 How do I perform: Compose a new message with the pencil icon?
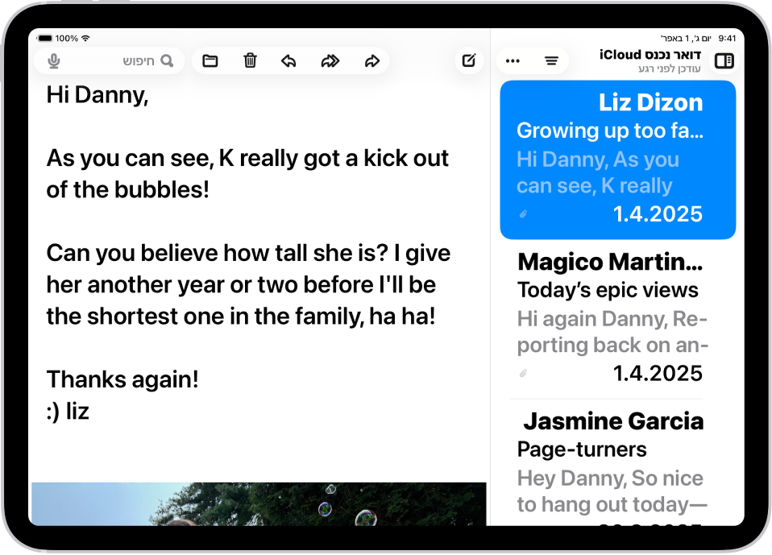coord(469,60)
